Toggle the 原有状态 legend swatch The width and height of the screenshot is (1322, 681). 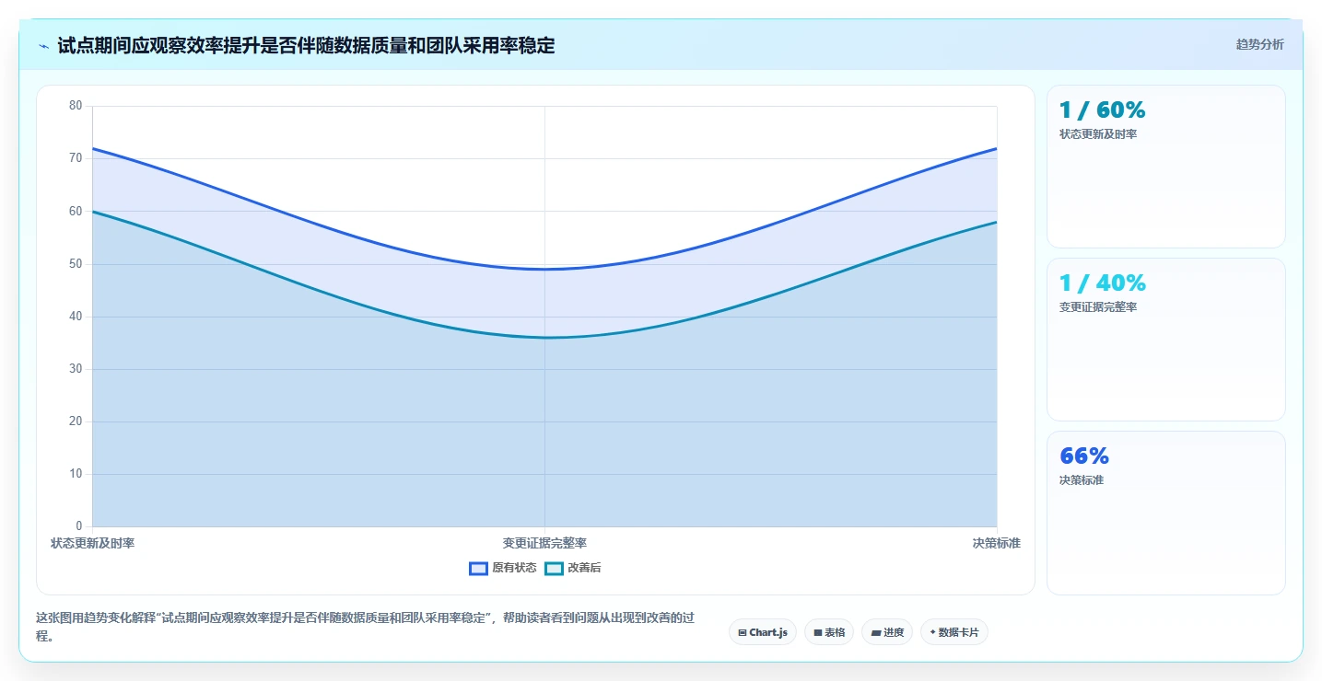(x=478, y=569)
